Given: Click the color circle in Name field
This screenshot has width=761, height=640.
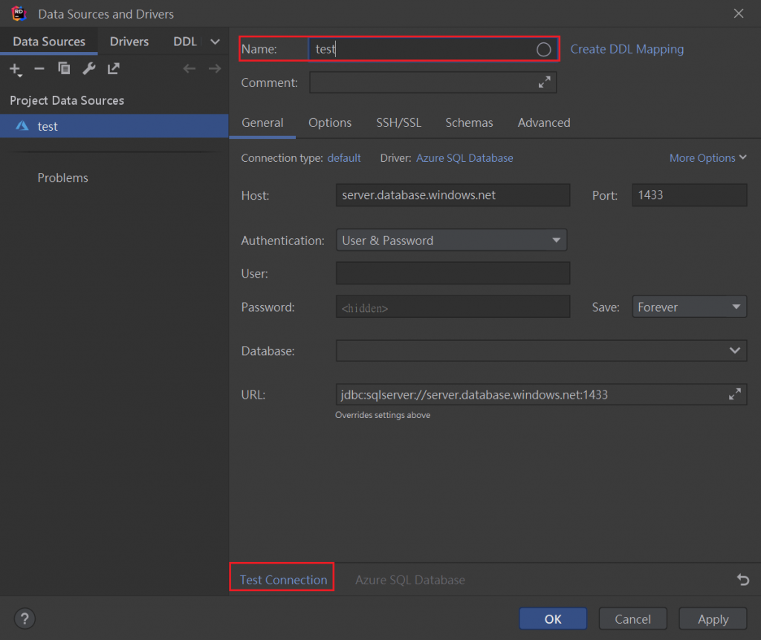Looking at the screenshot, I should coord(543,50).
